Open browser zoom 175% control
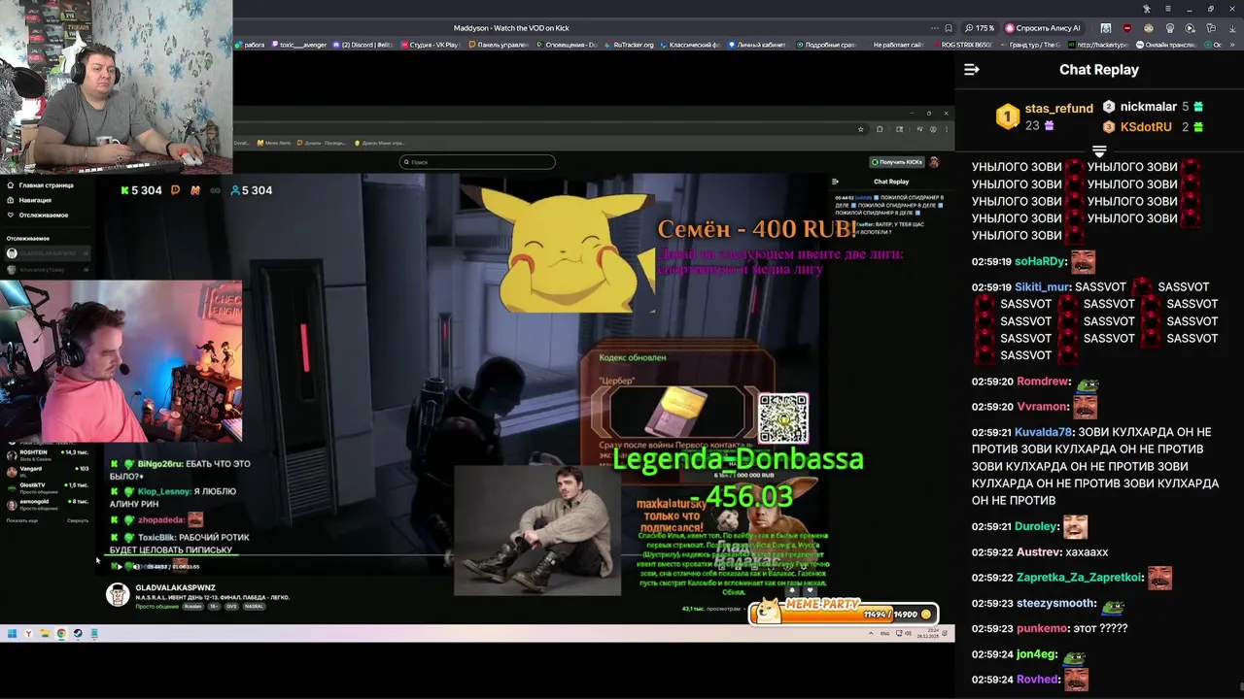Viewport: 1244px width, 699px height. point(980,28)
